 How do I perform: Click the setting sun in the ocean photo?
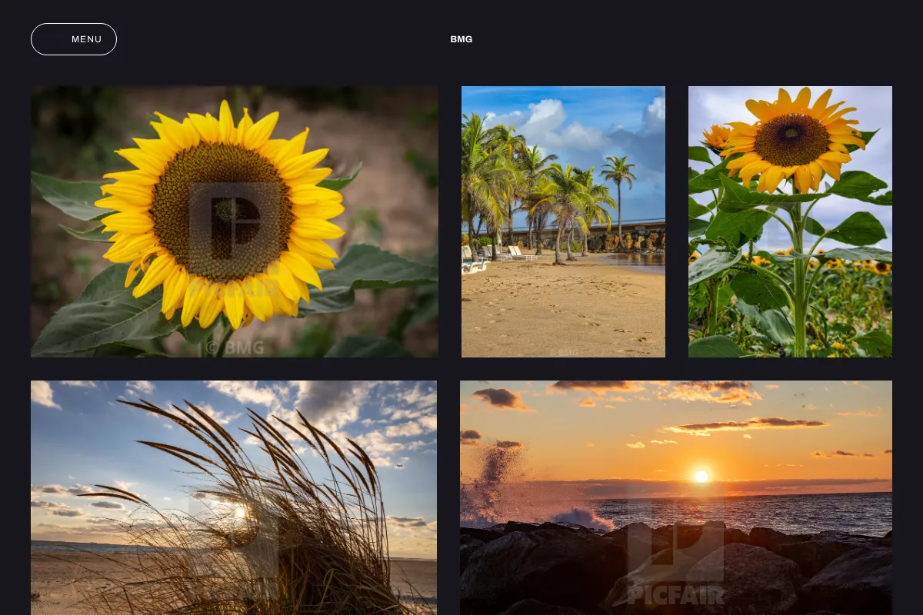[x=701, y=477]
